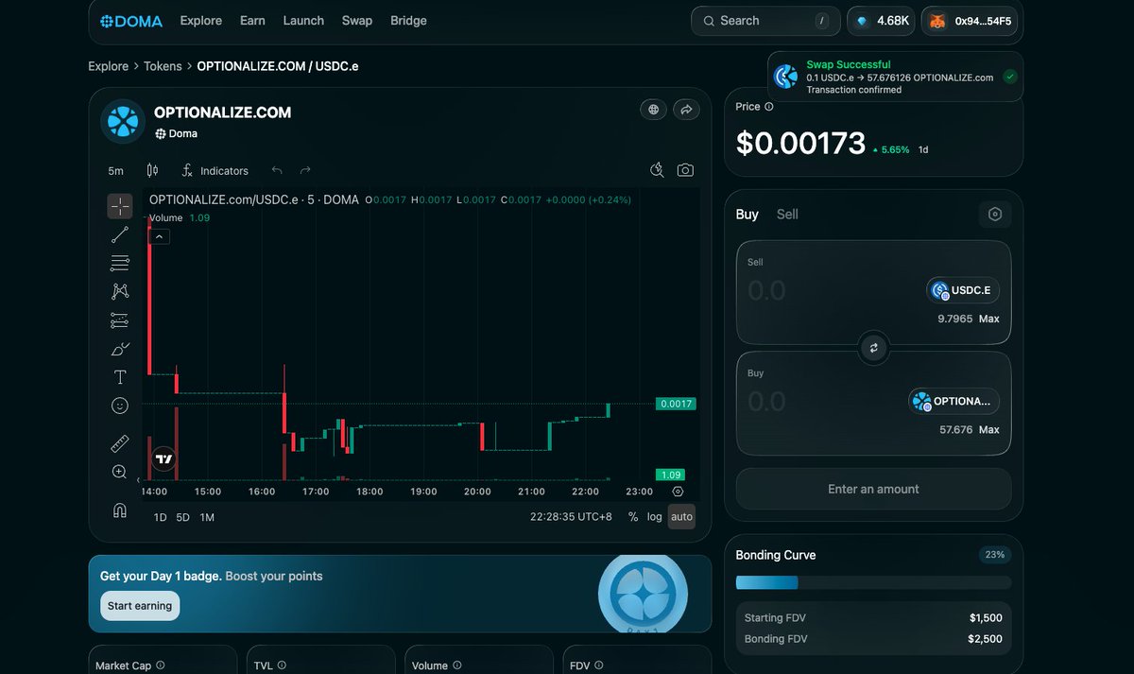Switch to the Buy tab
1134x674 pixels.
(747, 215)
